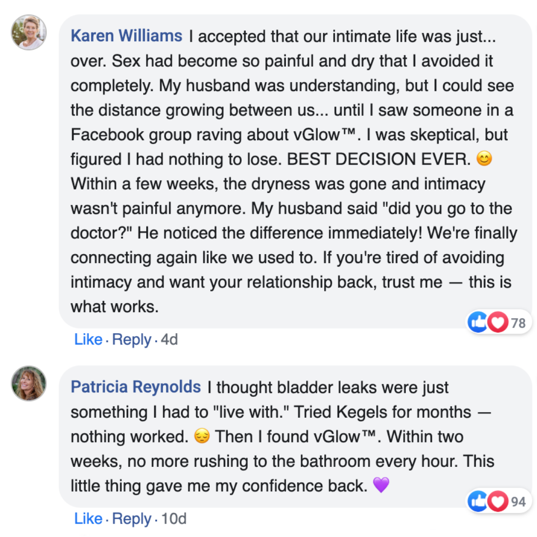Click the 4d timestamp on Karen's comment
Viewport: 537px width, 537px height.
(169, 340)
